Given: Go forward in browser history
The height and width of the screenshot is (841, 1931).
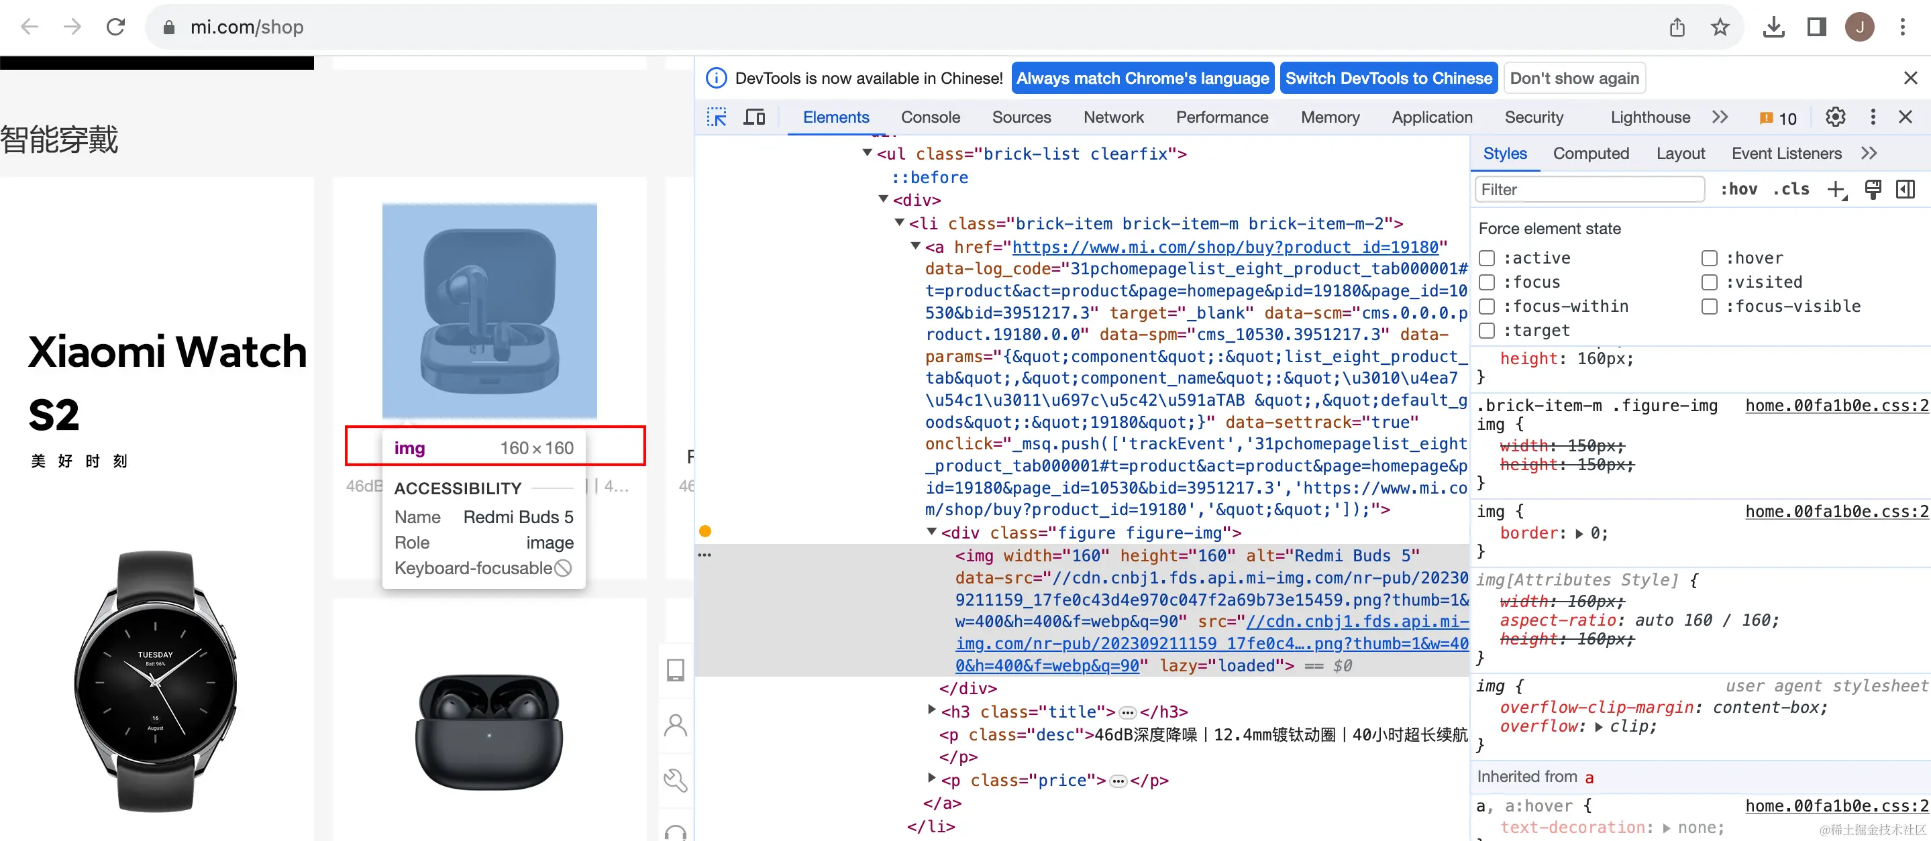Looking at the screenshot, I should (72, 27).
